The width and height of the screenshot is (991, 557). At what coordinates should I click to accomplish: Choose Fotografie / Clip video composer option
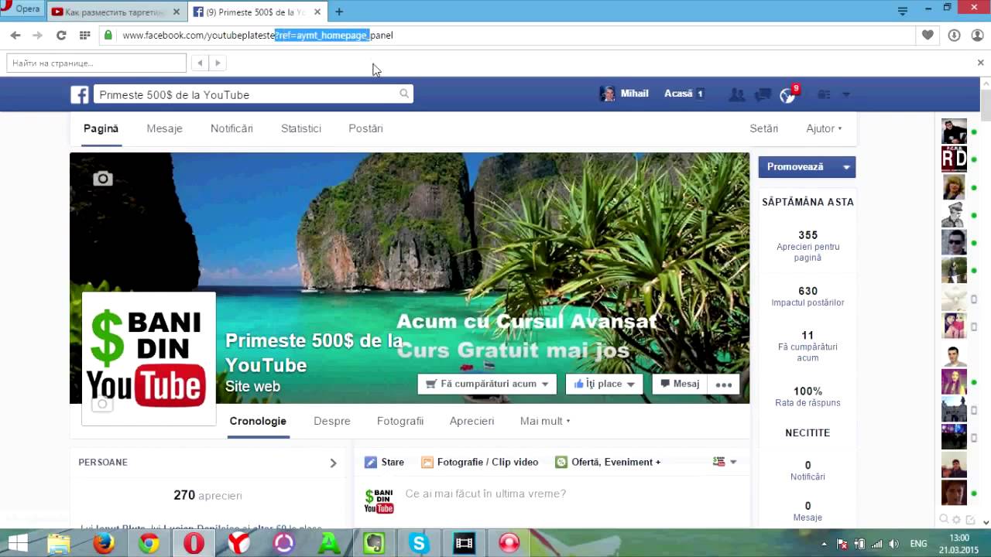(480, 462)
